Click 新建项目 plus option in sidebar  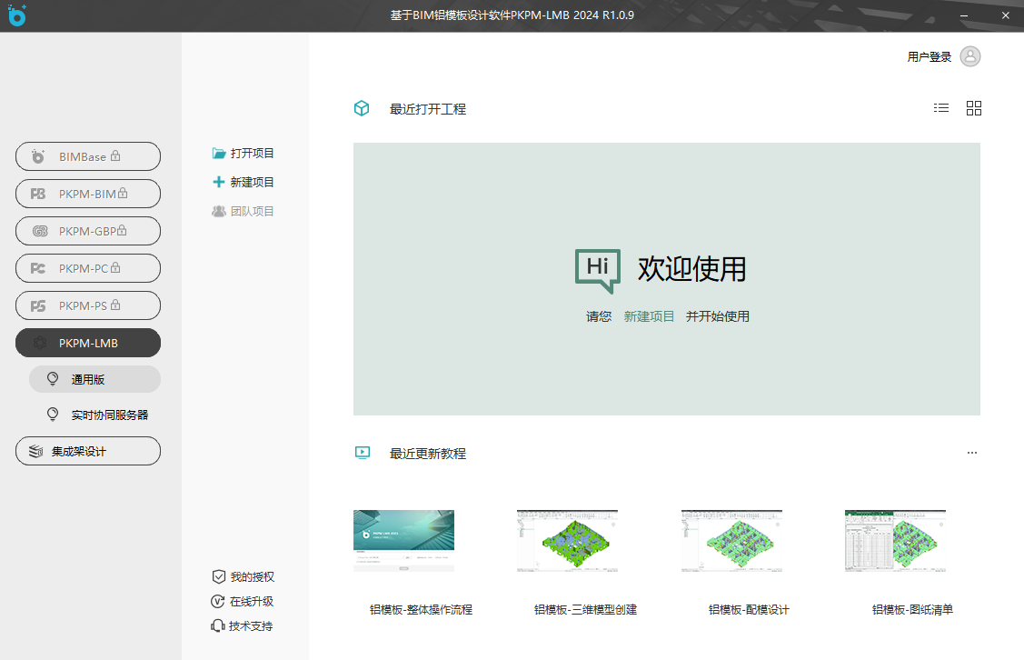(x=243, y=183)
